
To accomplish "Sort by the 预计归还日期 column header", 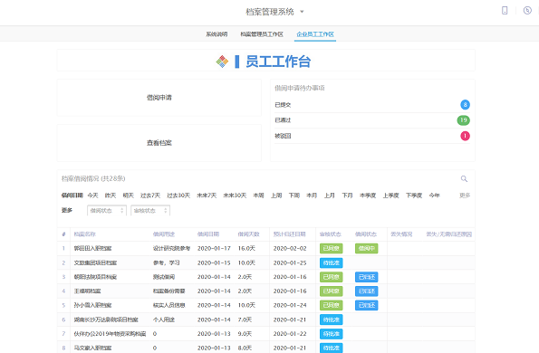I will tap(290, 234).
